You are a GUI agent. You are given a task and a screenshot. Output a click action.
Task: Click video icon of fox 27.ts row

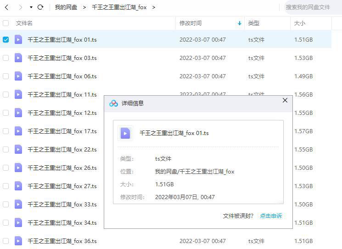[x=18, y=186]
